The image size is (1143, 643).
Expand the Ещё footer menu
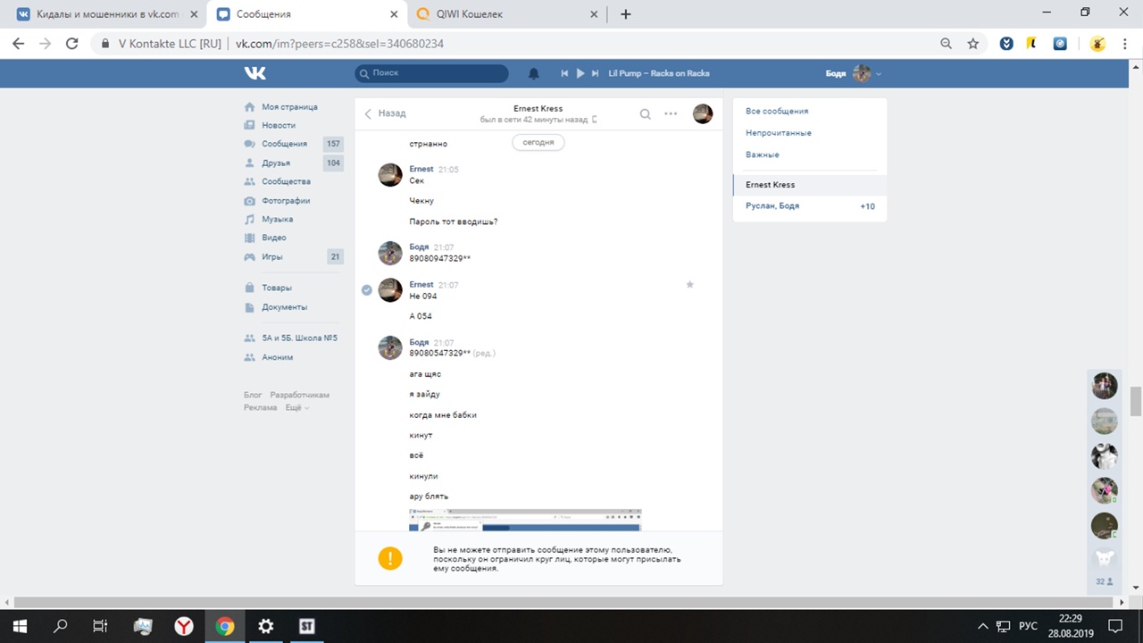[296, 407]
